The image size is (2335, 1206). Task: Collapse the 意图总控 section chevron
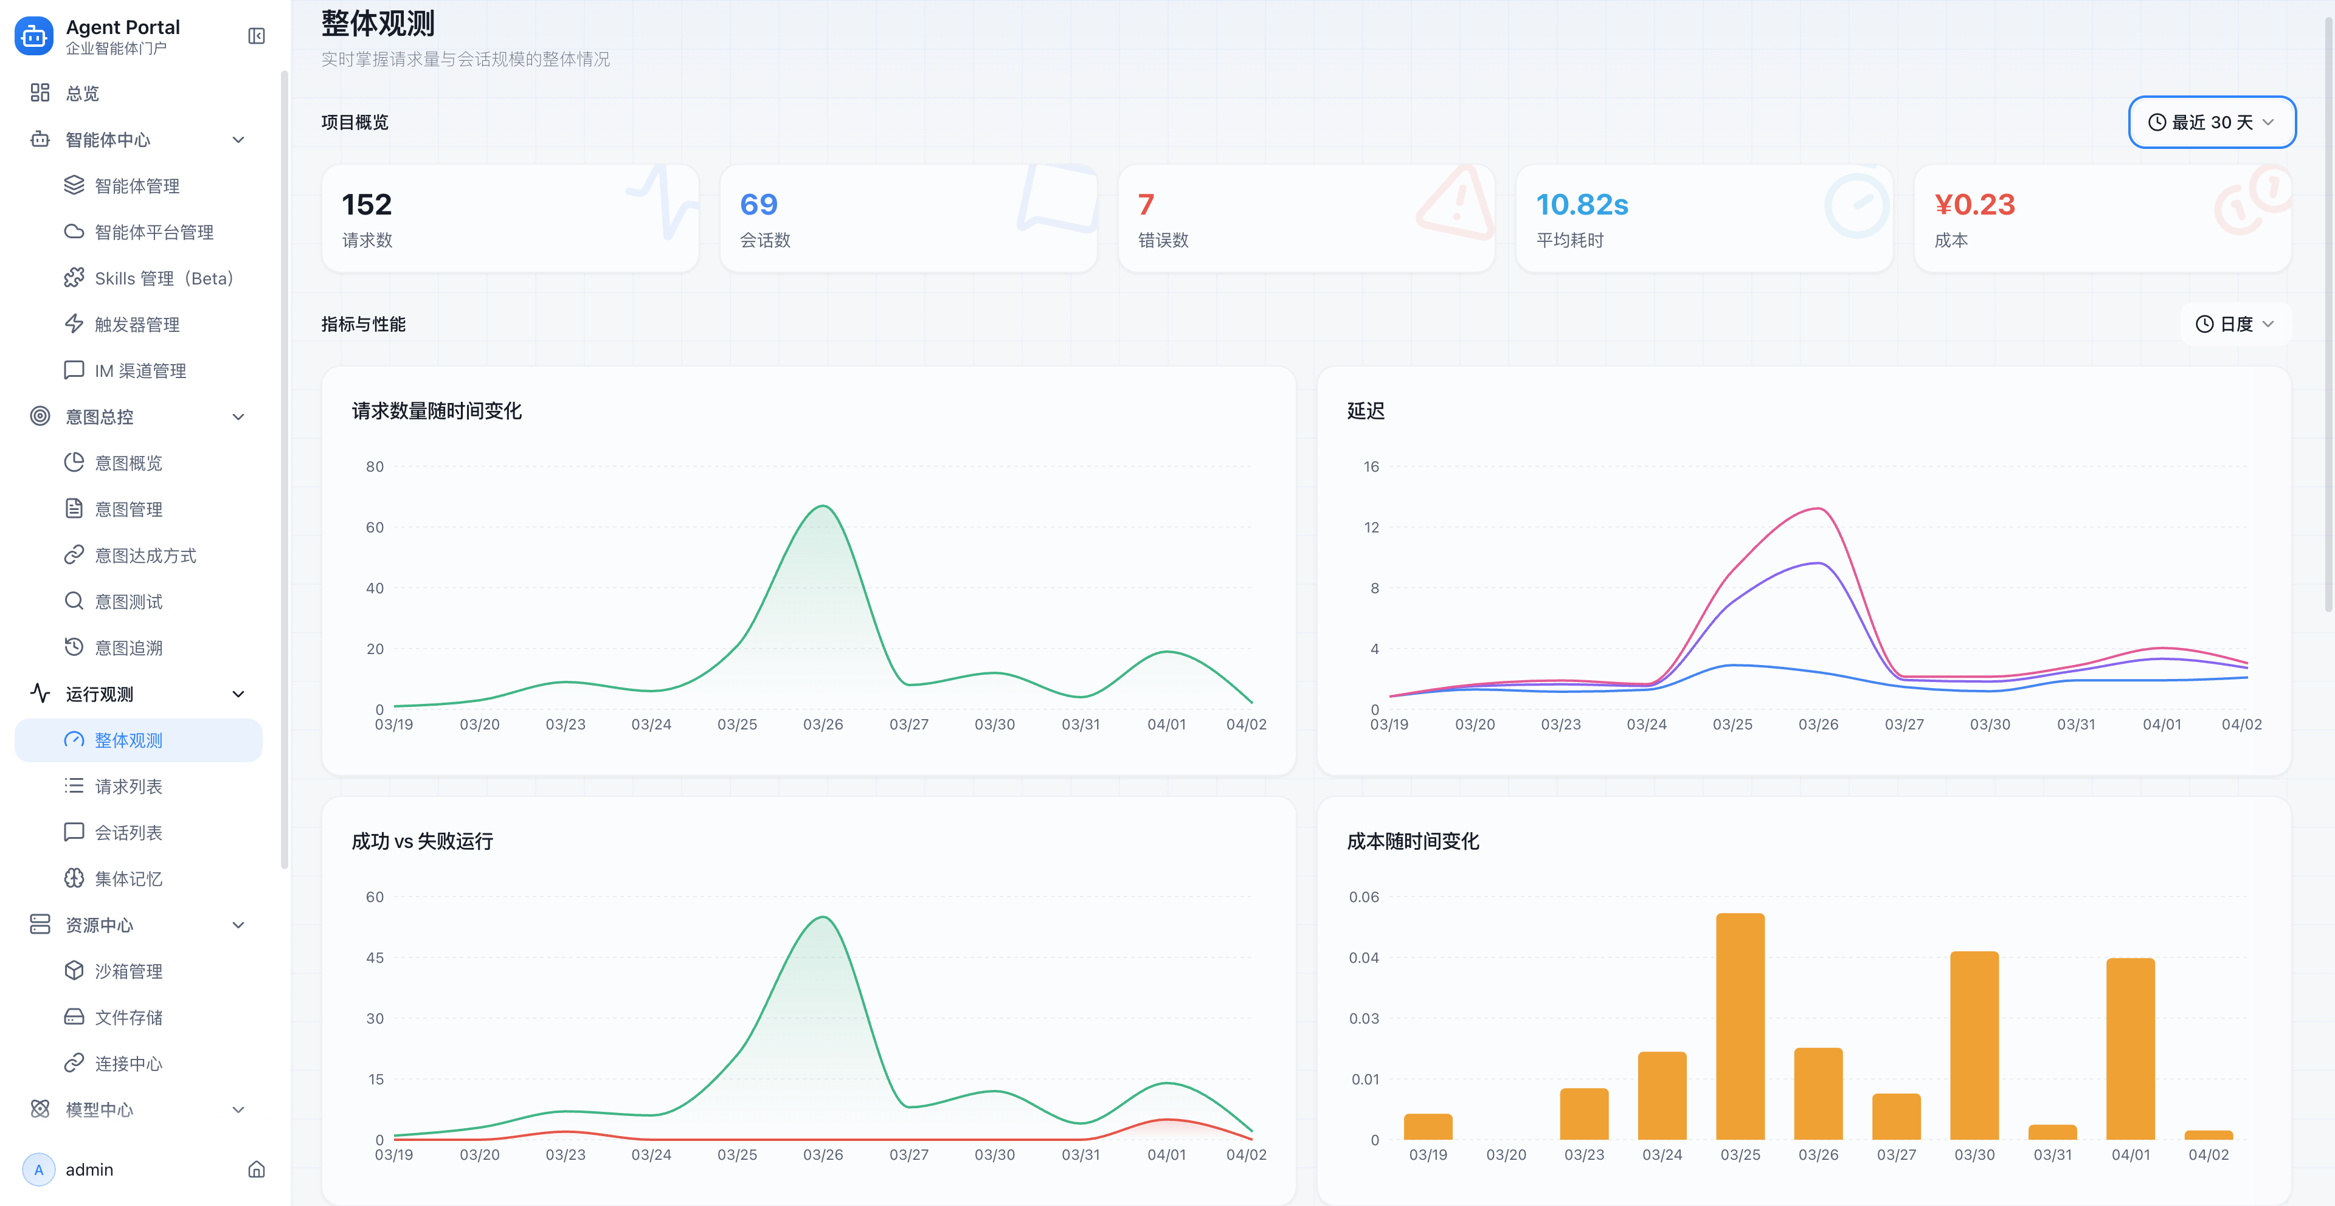click(x=238, y=417)
